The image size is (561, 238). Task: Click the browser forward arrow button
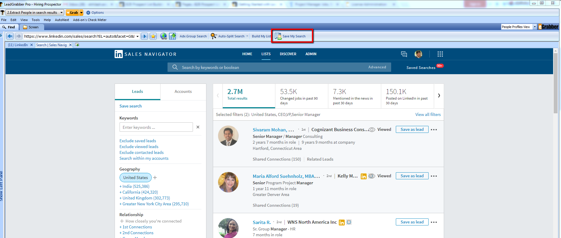18,36
